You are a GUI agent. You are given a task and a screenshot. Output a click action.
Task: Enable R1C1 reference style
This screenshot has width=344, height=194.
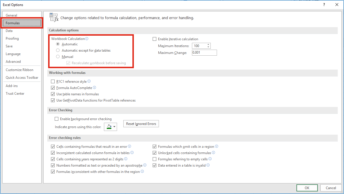[x=53, y=82]
